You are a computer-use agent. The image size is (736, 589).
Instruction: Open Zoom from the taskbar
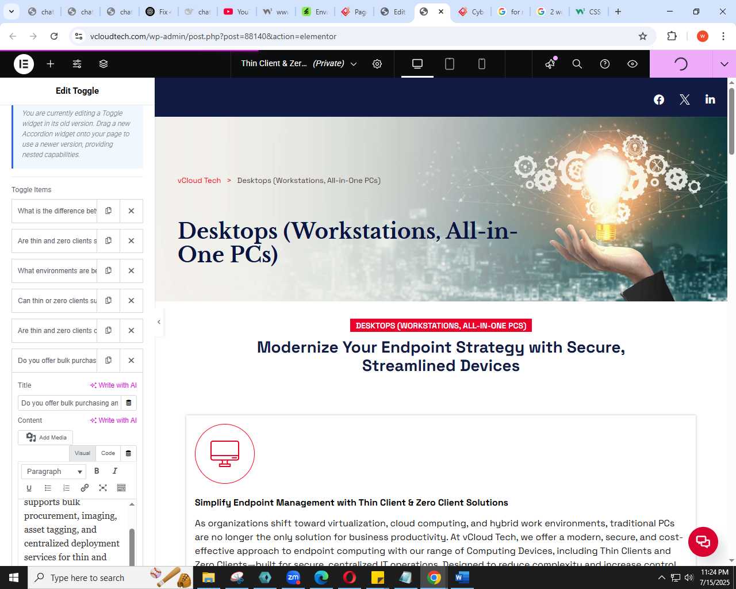tap(293, 577)
